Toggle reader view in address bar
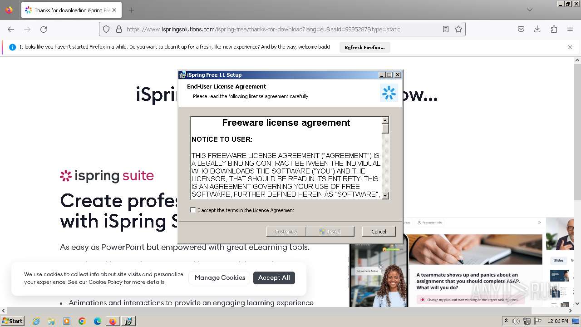The height and width of the screenshot is (327, 581). 446,29
